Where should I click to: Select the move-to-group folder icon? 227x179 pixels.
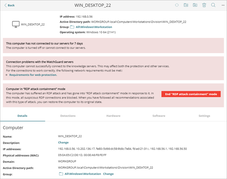pyautogui.click(x=186, y=5)
